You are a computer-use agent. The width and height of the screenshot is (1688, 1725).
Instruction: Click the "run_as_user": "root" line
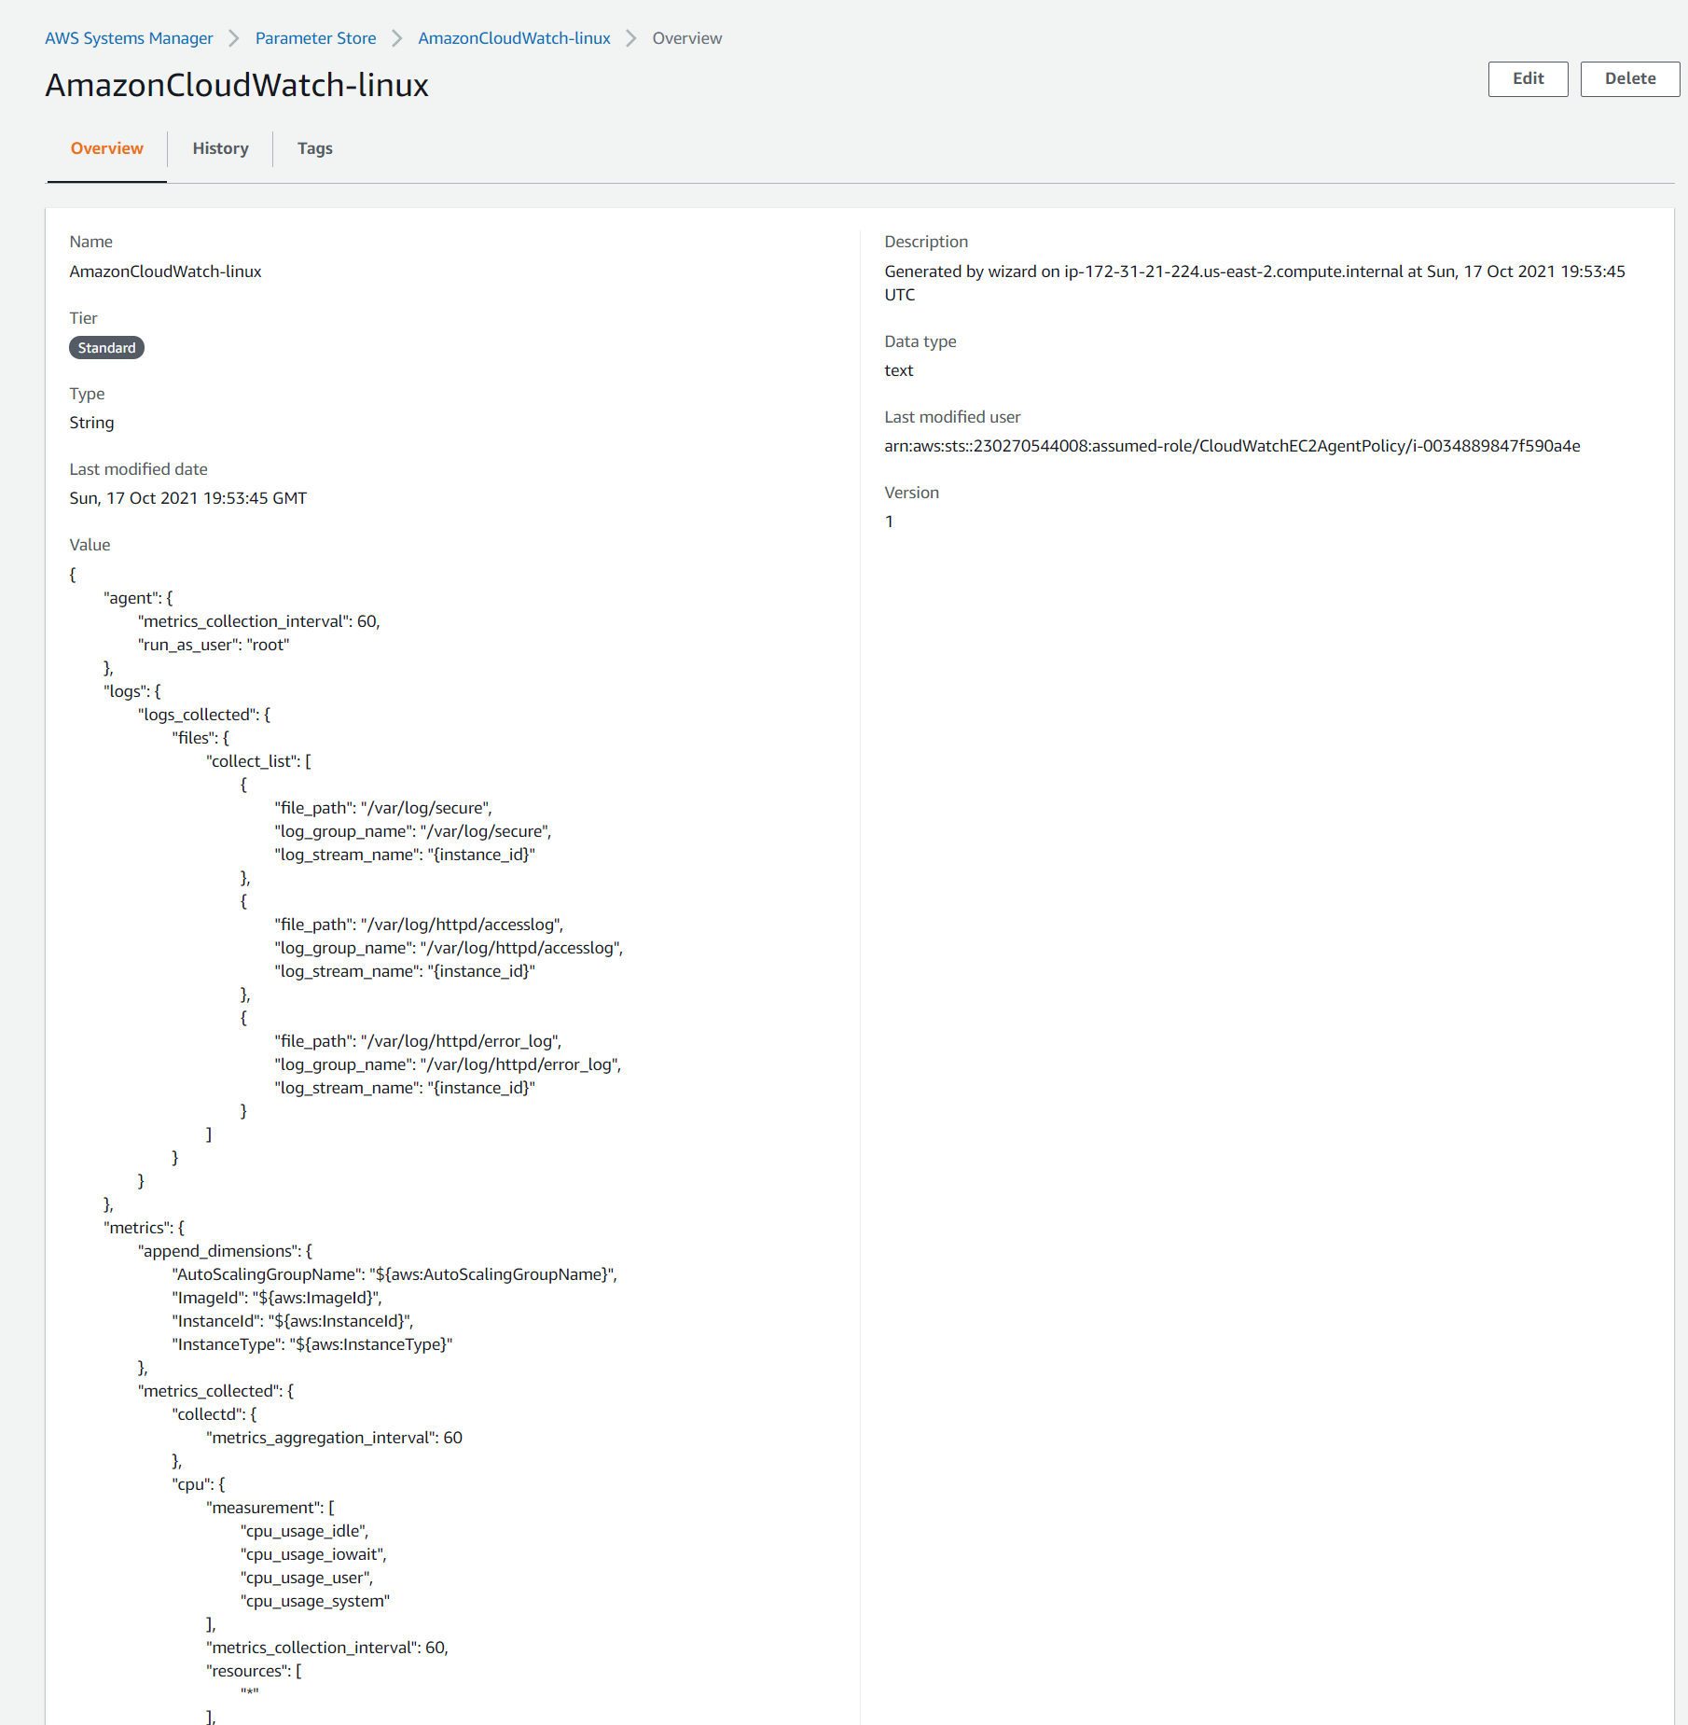coord(214,645)
